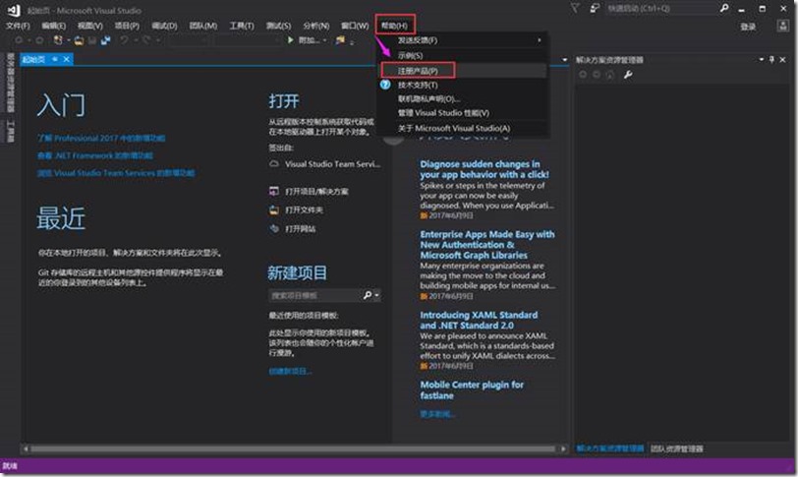This screenshot has height=477, width=798.
Task: Expand the 发送反馈(F) submenu arrow
Action: 539,39
